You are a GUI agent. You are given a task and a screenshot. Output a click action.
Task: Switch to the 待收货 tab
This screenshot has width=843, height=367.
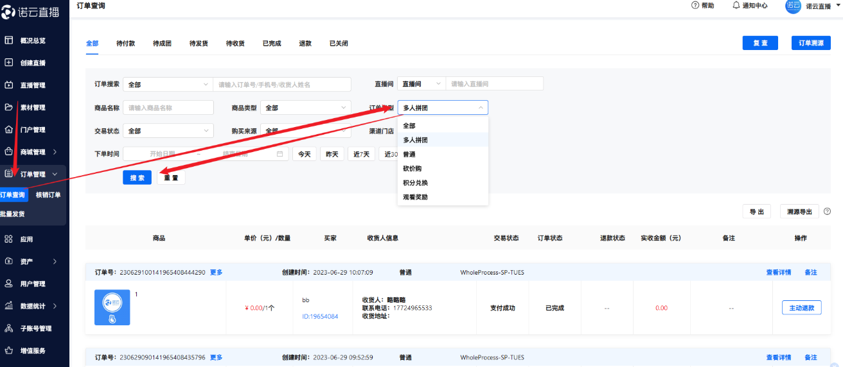[235, 44]
